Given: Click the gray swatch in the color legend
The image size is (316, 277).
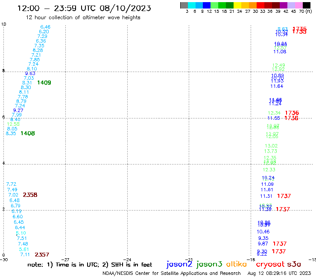Looking at the screenshot, I should point(184,5).
